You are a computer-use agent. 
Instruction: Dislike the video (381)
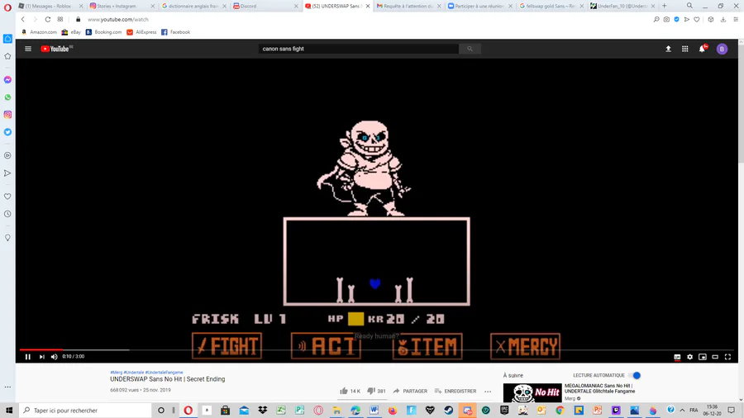coord(376,391)
